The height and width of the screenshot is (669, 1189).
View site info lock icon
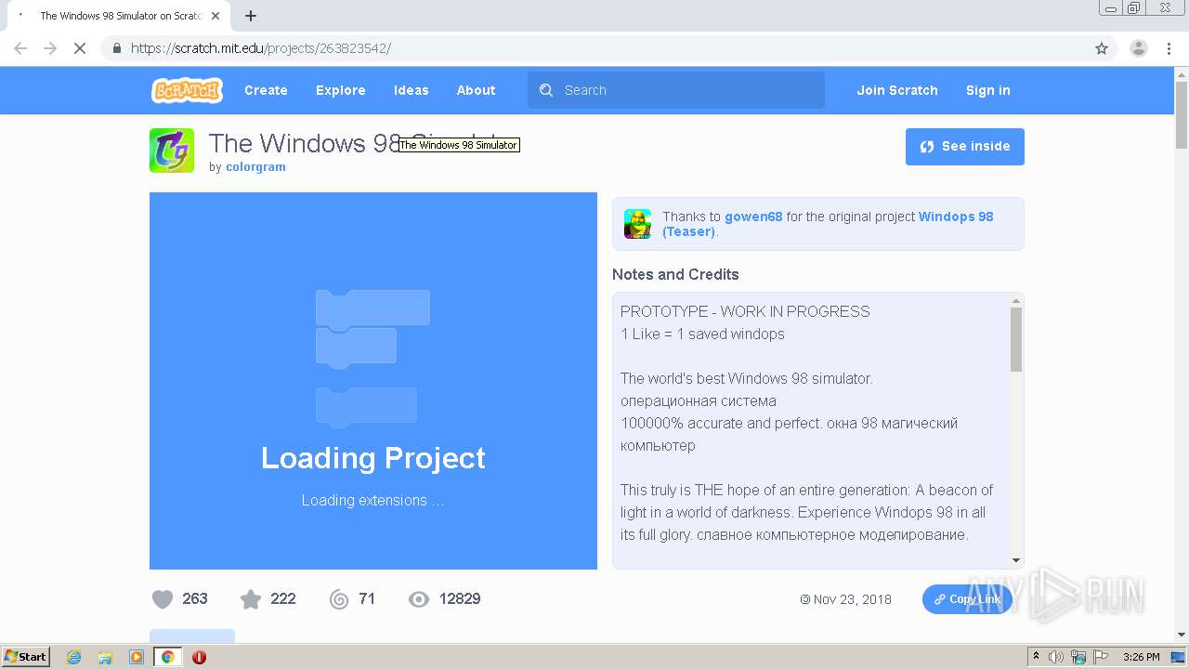(116, 48)
